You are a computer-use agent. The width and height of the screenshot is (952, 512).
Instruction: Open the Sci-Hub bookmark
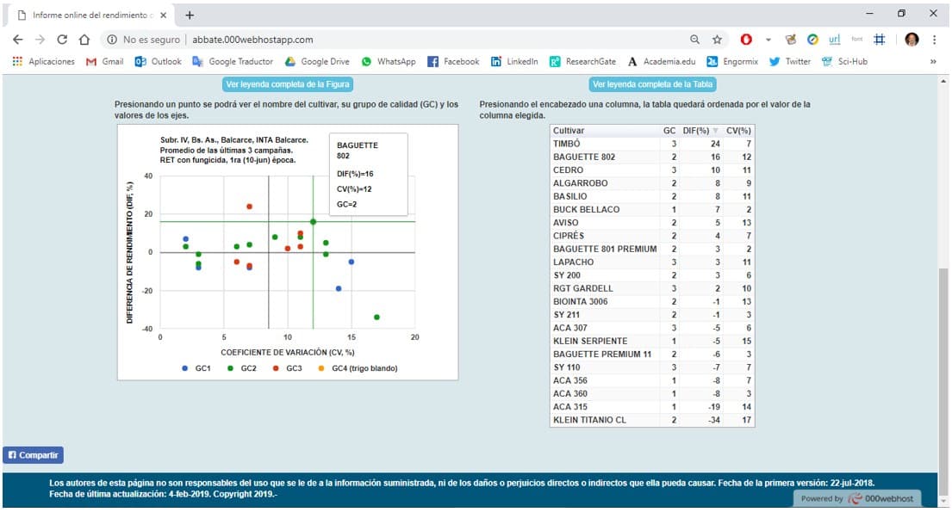pos(844,62)
